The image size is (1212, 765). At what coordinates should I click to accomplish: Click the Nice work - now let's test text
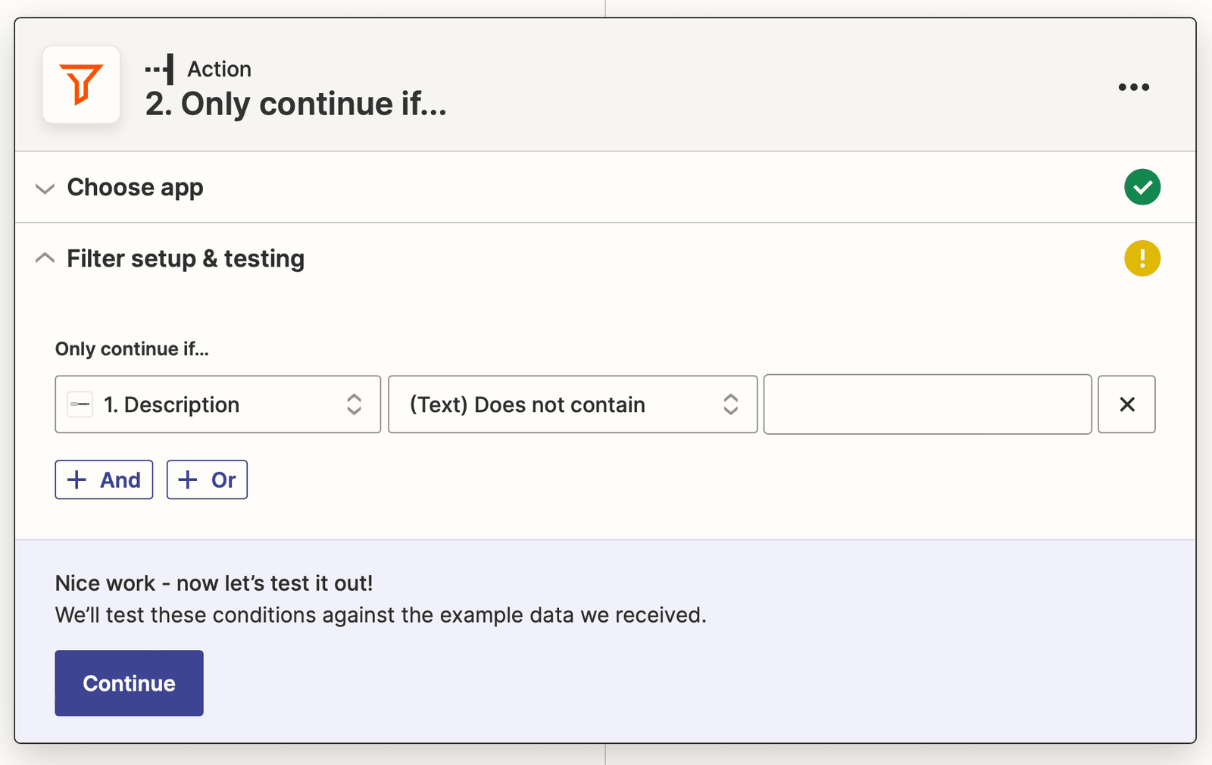pyautogui.click(x=214, y=583)
